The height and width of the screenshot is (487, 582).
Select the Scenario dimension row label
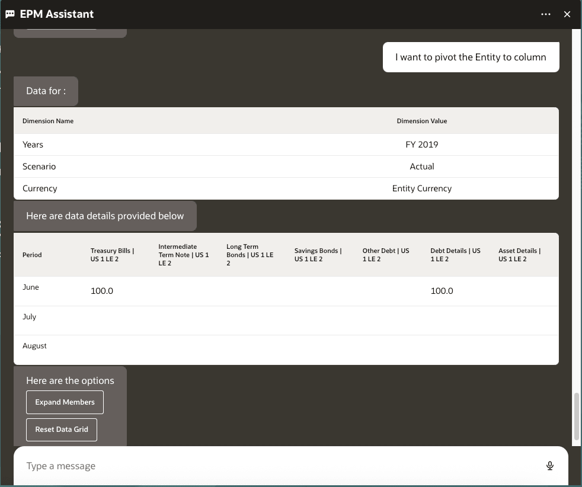click(39, 166)
